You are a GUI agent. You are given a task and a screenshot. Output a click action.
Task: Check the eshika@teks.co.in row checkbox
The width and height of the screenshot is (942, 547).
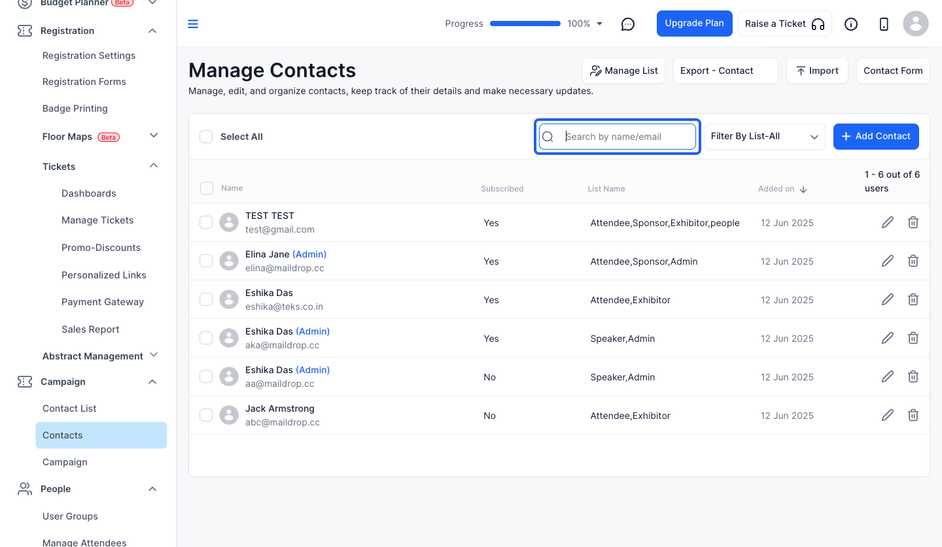[206, 299]
